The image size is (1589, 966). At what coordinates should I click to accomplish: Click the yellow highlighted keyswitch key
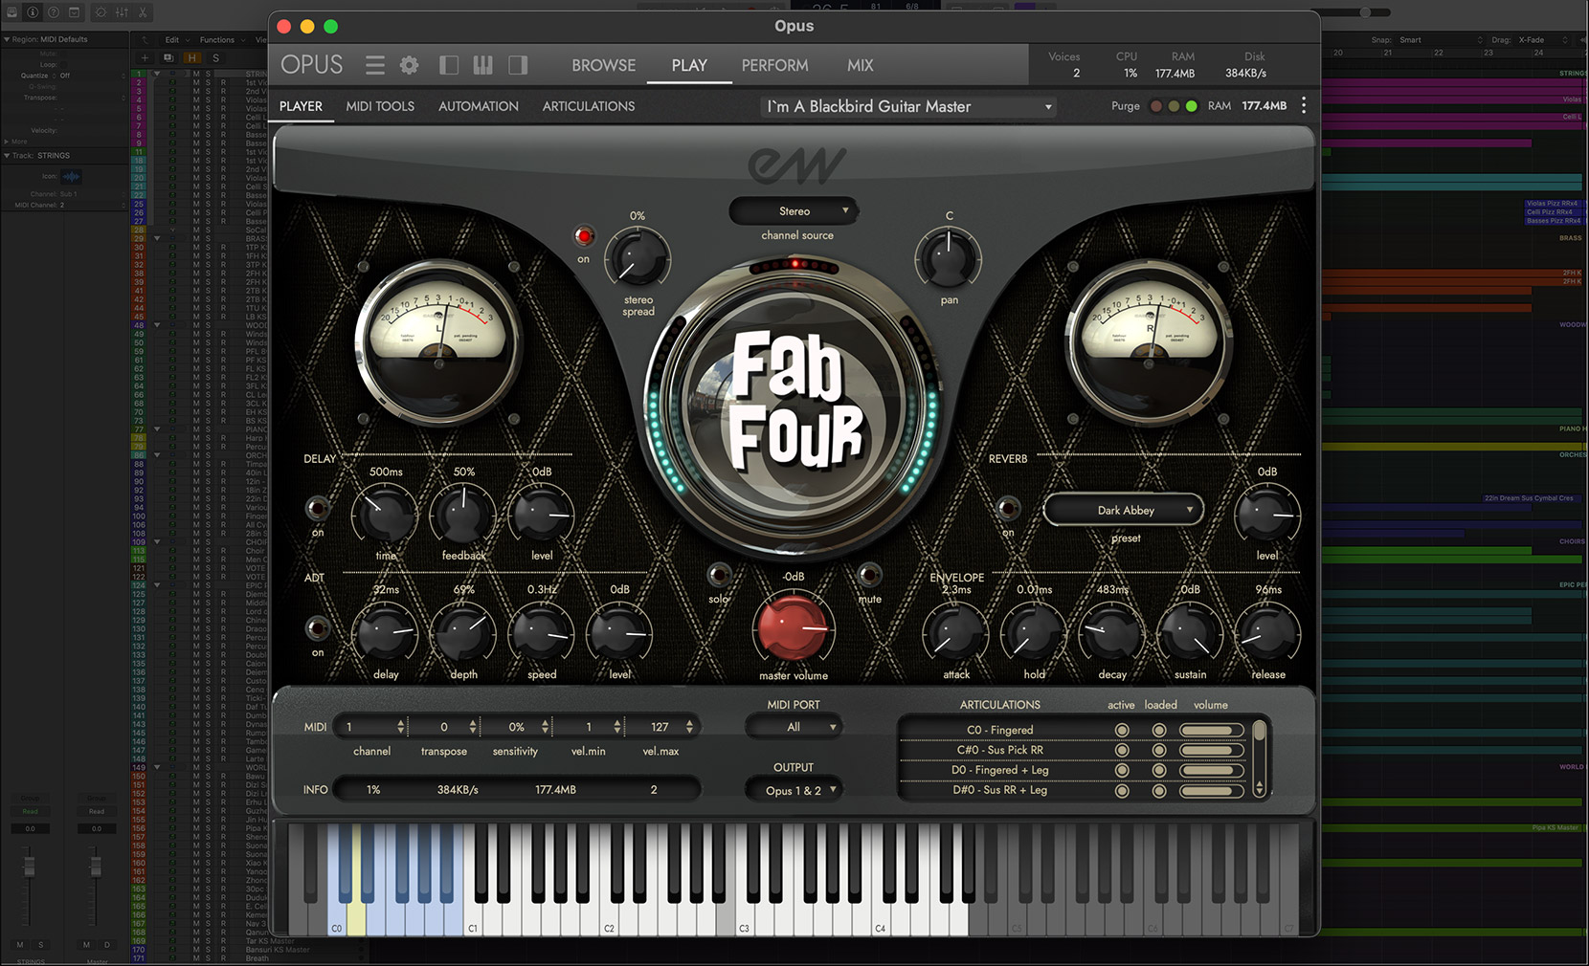tap(356, 918)
